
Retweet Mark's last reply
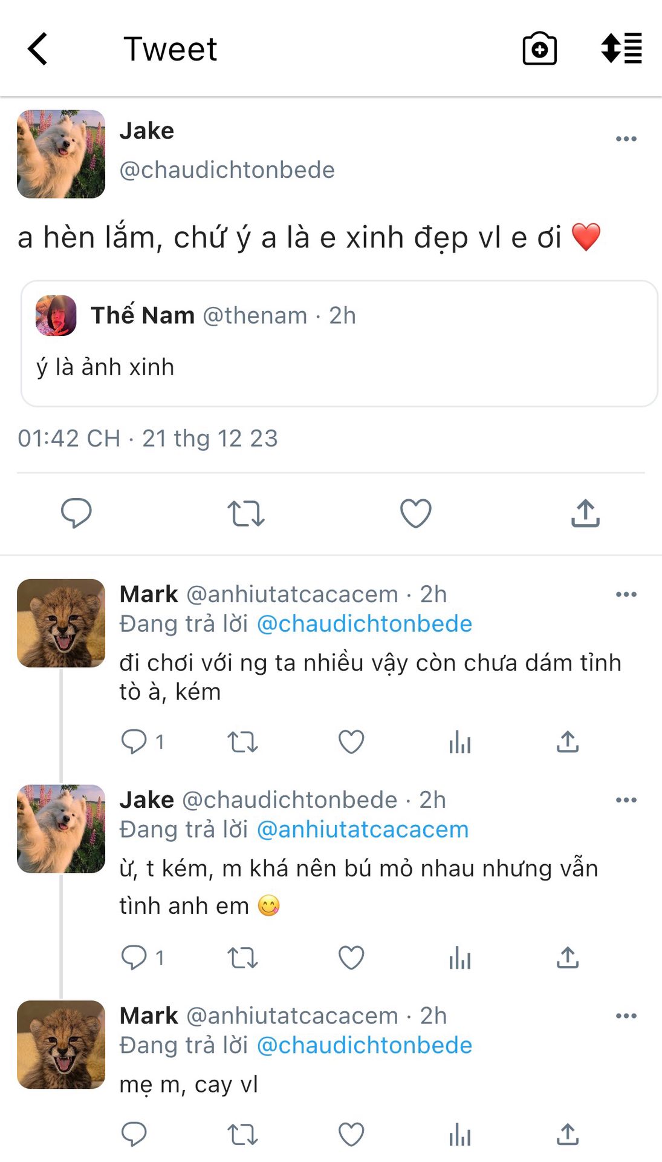[242, 1135]
